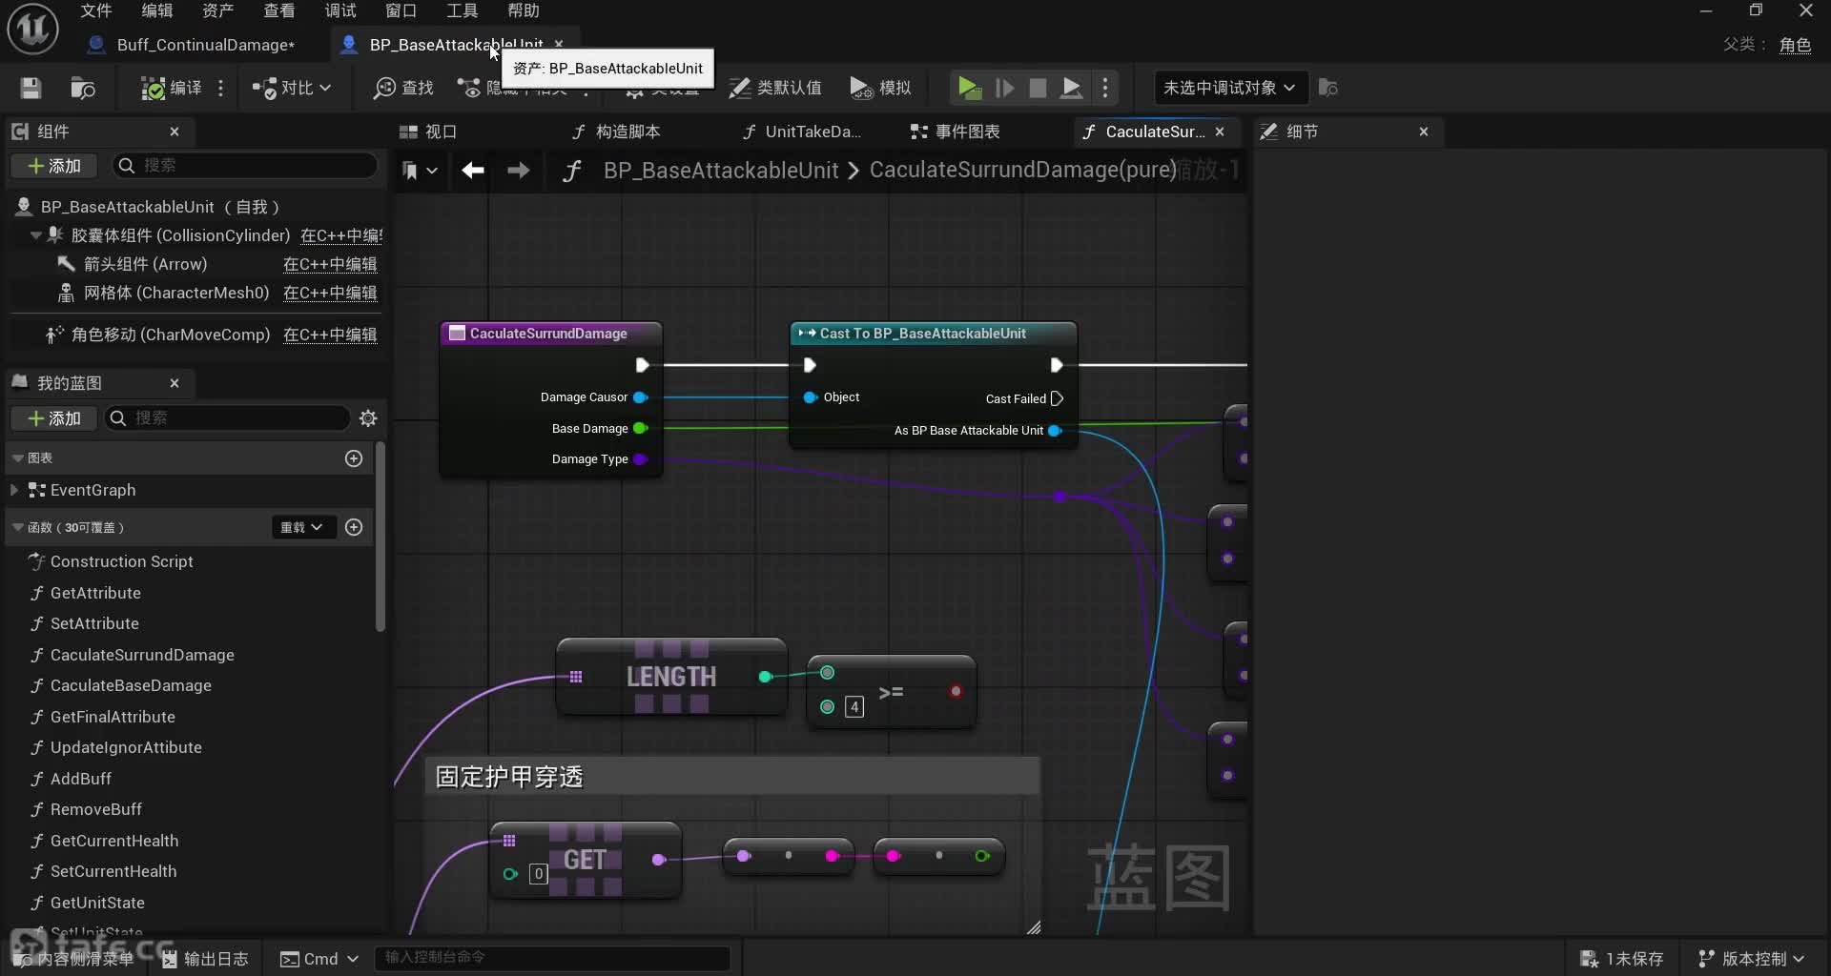Navigate back with the left arrow
1831x976 pixels.
point(473,171)
